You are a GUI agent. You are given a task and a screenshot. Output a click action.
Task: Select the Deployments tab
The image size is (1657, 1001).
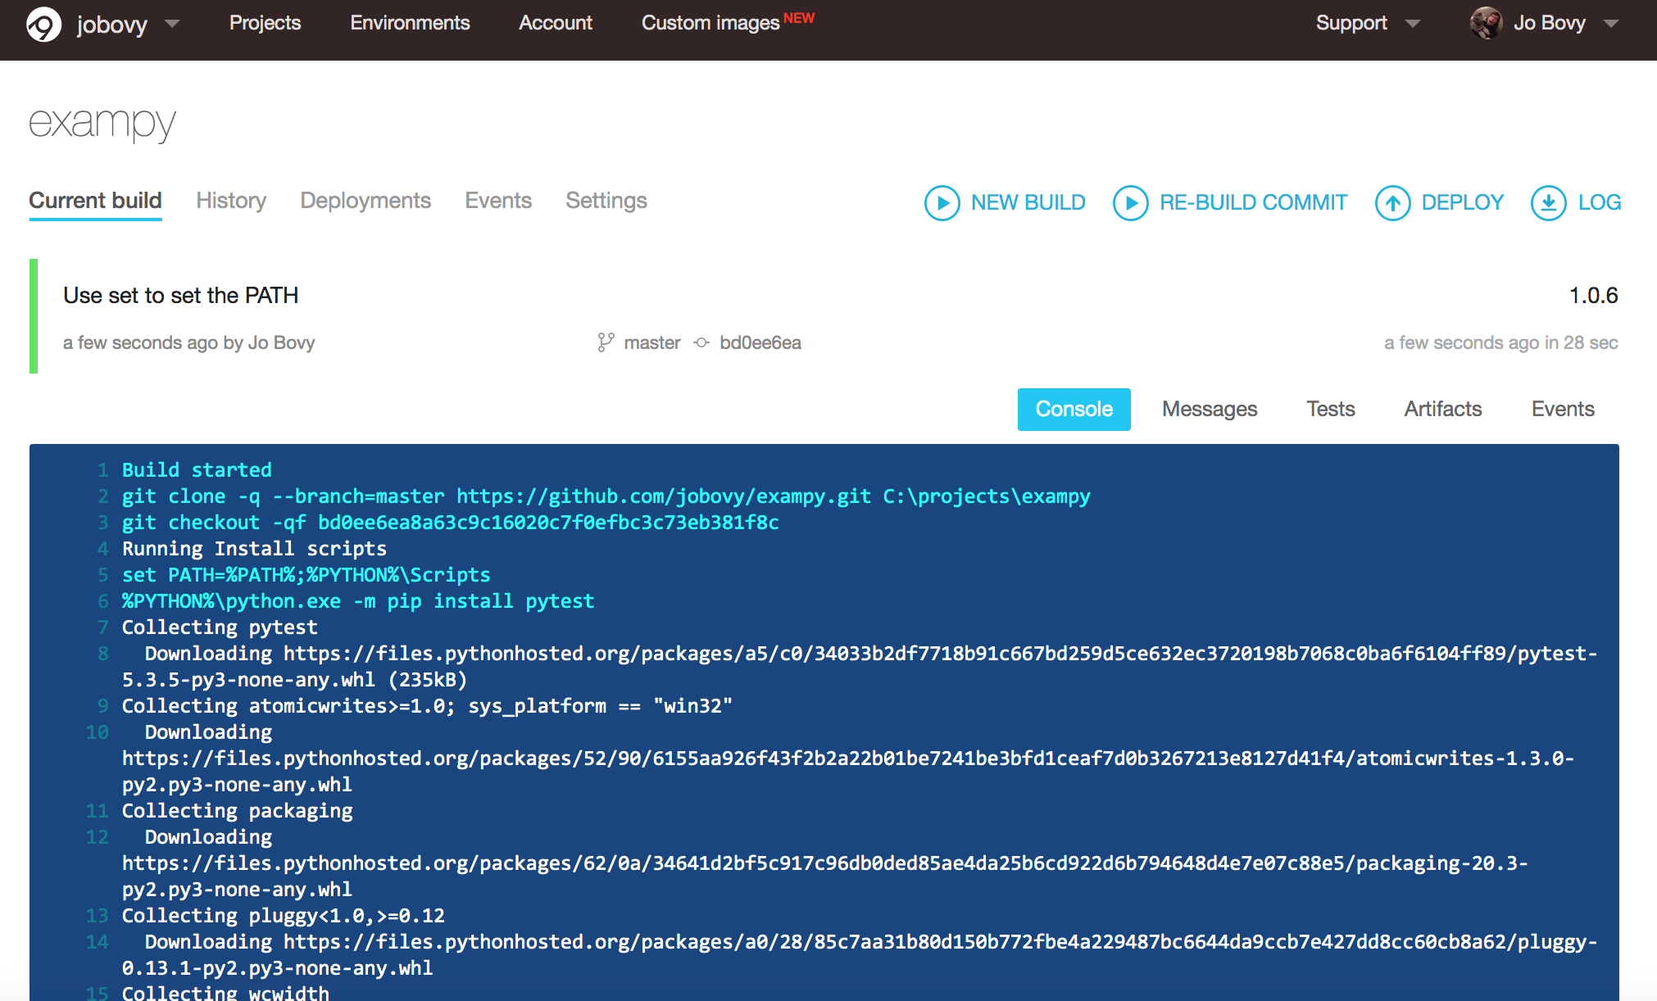[365, 200]
